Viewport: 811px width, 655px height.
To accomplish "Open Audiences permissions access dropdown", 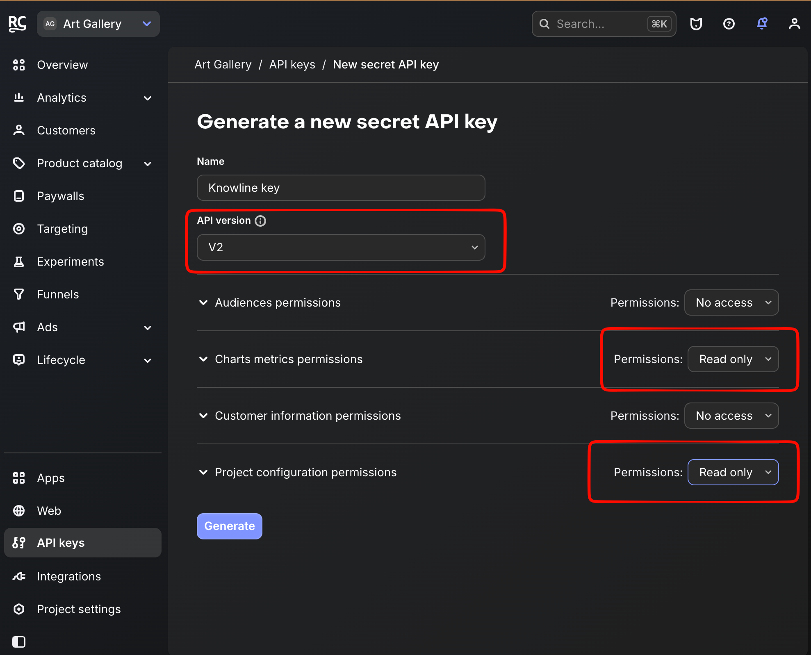I will click(731, 302).
